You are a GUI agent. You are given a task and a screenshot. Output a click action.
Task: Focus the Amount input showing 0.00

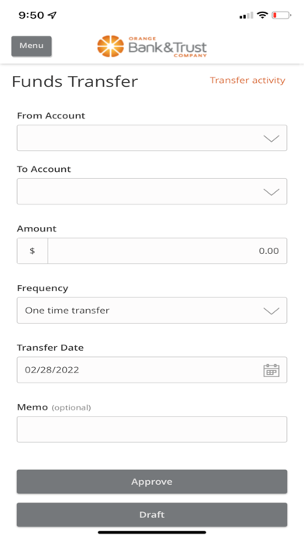tap(168, 251)
